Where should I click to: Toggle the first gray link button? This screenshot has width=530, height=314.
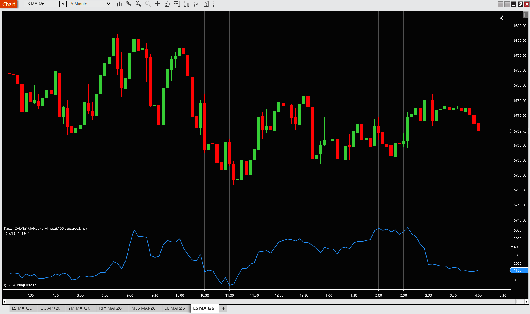click(500, 4)
